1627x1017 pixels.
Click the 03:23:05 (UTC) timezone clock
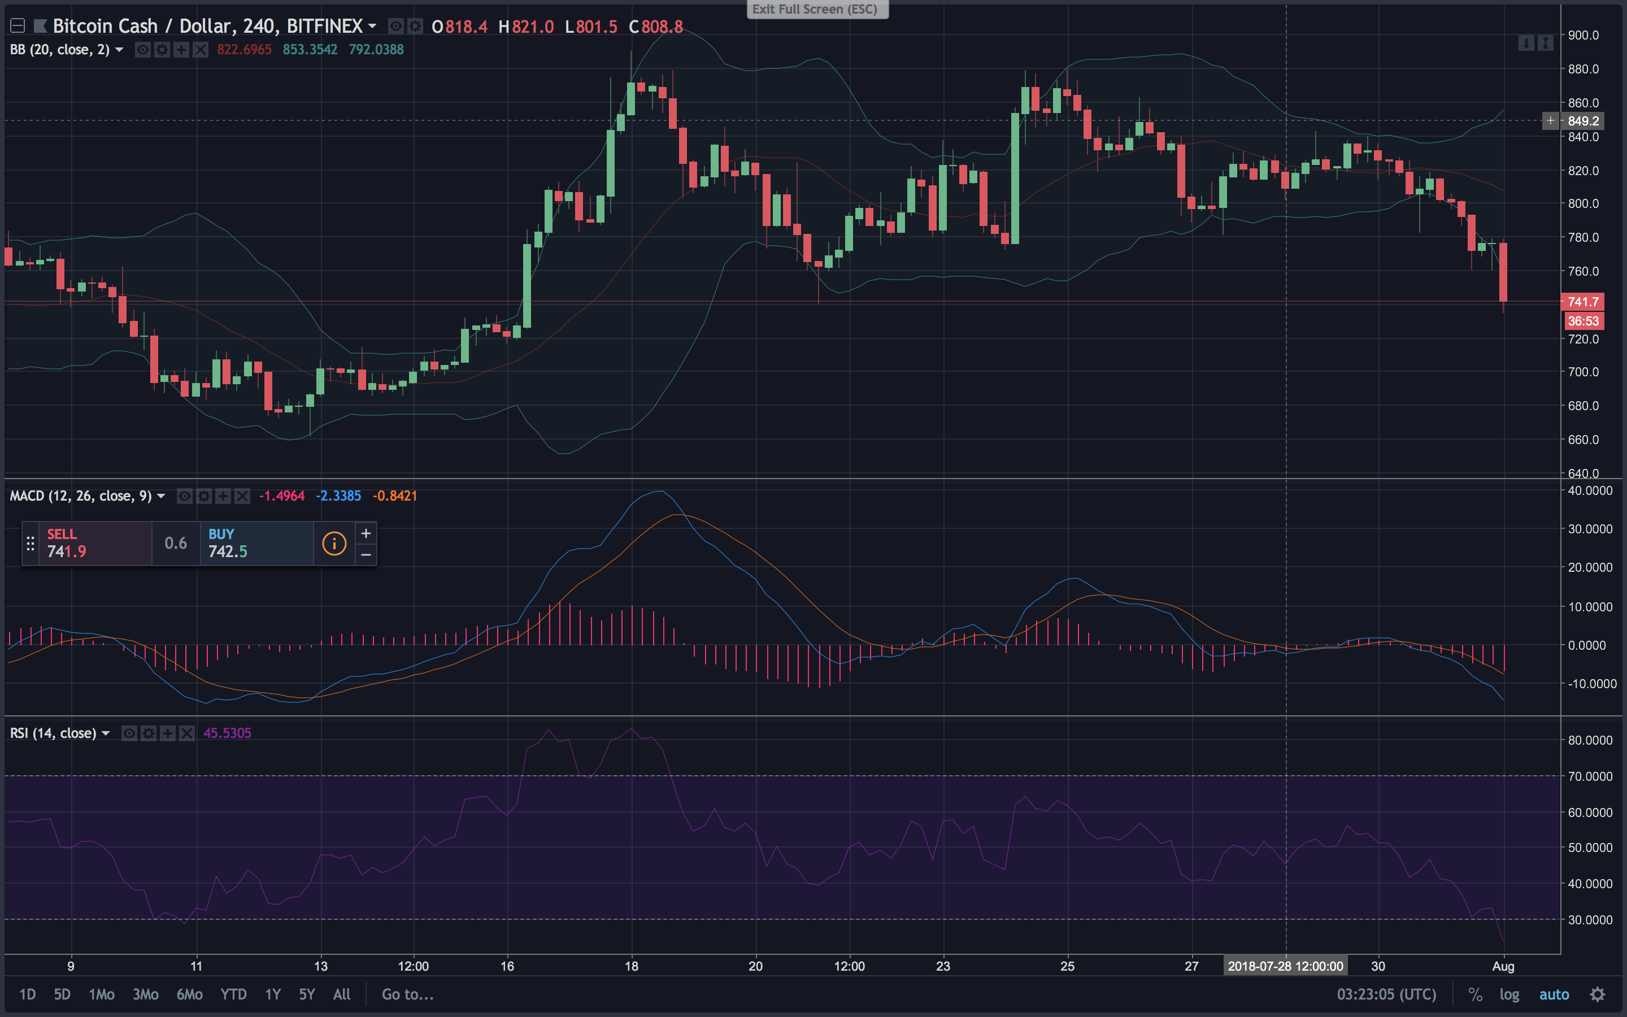click(1386, 995)
